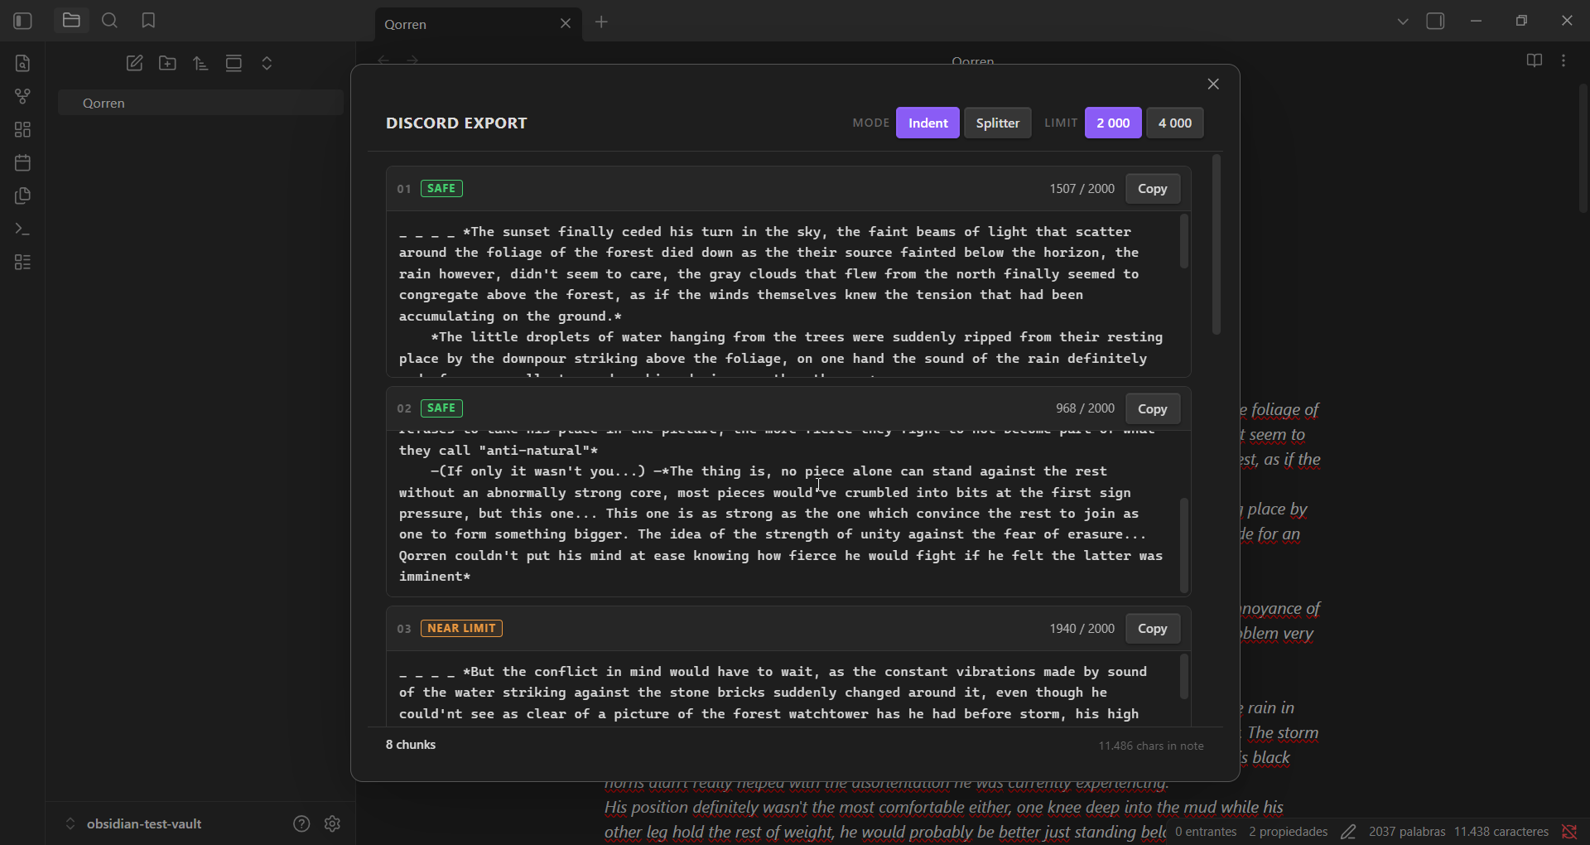Click the 2037 palabras word count
Screen dimensions: 1590x845
tap(1407, 832)
